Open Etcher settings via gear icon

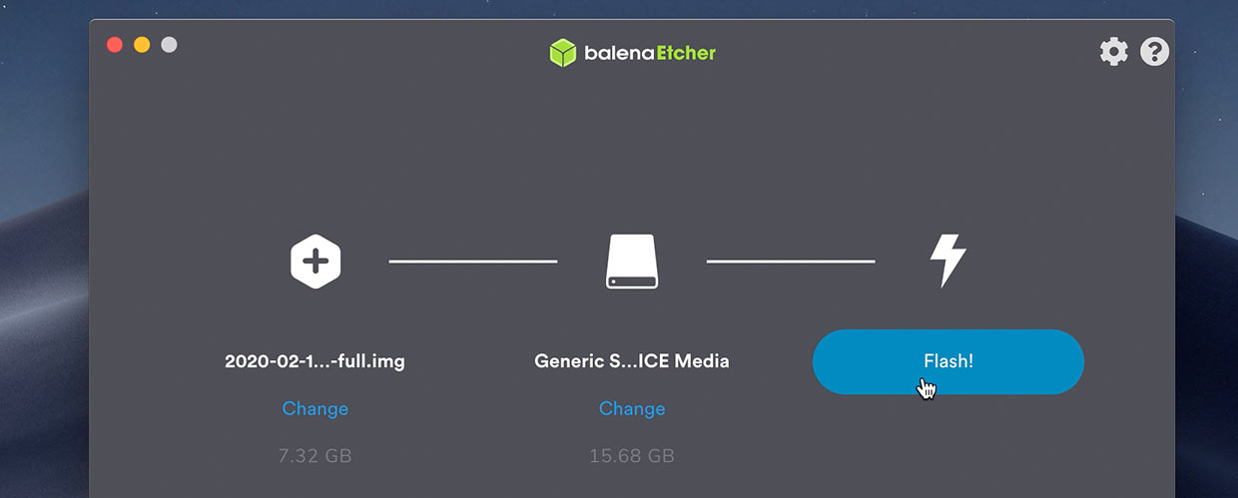pyautogui.click(x=1113, y=52)
